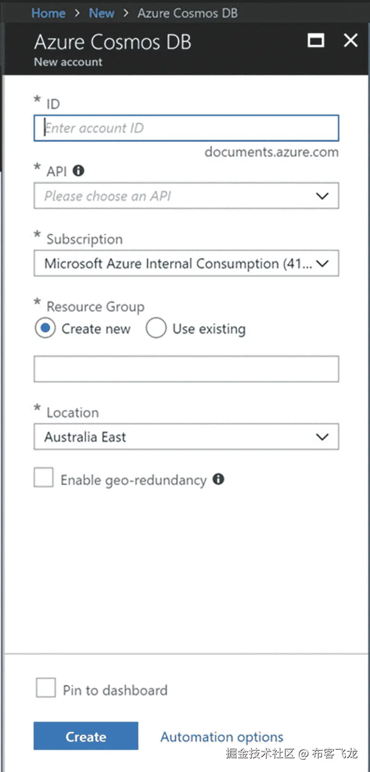The height and width of the screenshot is (772, 370).
Task: Open the Location dropdown showing Australia East
Action: coord(186,437)
